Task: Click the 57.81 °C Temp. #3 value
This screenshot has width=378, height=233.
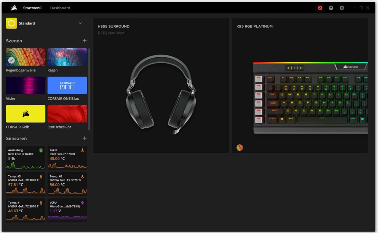Action: click(16, 185)
